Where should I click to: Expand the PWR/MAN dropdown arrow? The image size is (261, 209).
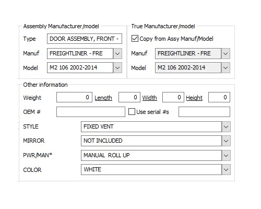226,155
